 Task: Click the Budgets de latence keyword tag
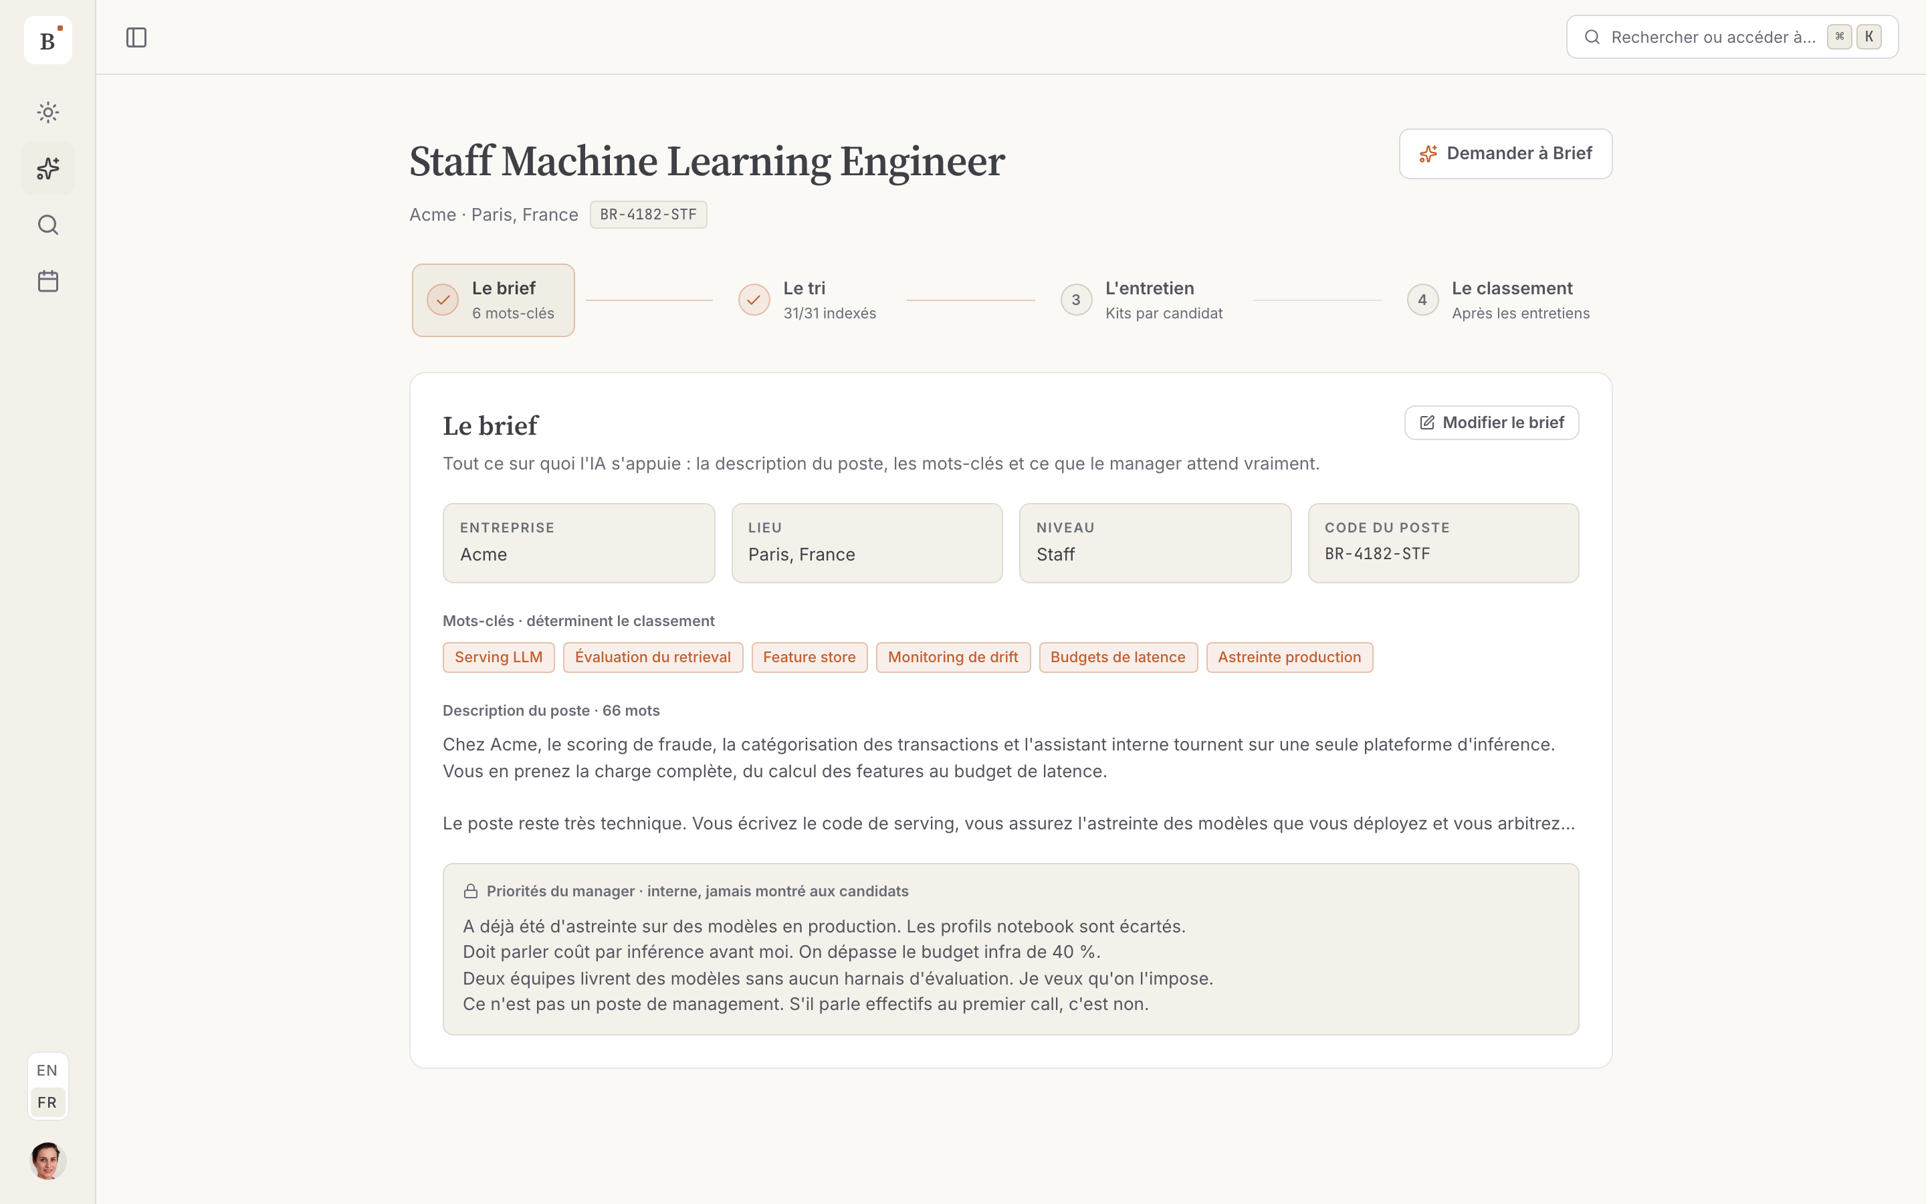tap(1117, 658)
